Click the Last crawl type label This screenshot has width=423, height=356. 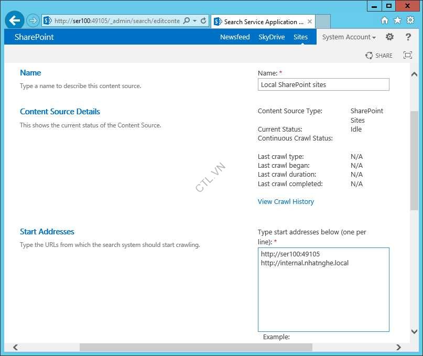(280, 157)
